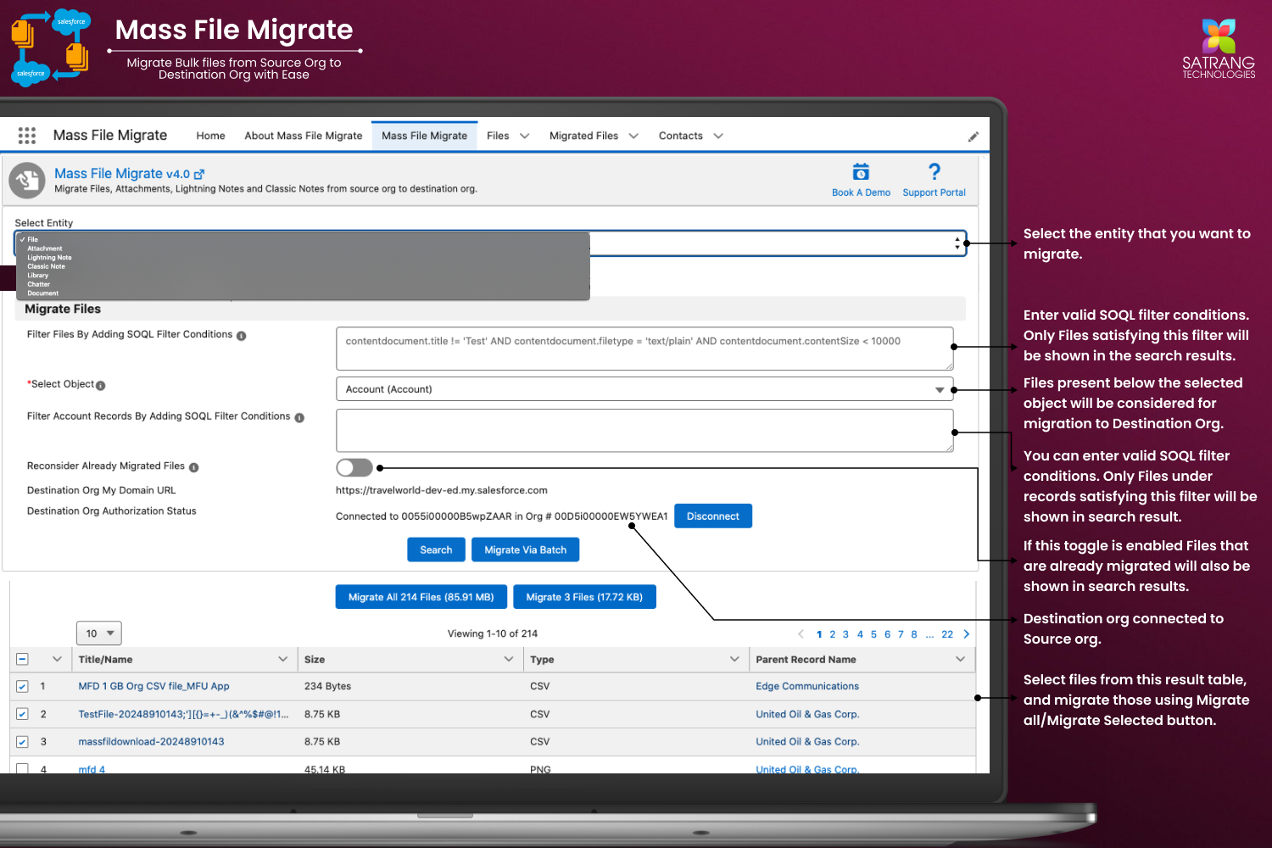Screen dimensions: 1272x848
Task: Open Size column menu chevron
Action: 509,659
